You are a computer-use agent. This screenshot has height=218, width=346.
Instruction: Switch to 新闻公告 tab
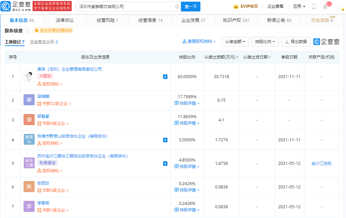pyautogui.click(x=279, y=20)
